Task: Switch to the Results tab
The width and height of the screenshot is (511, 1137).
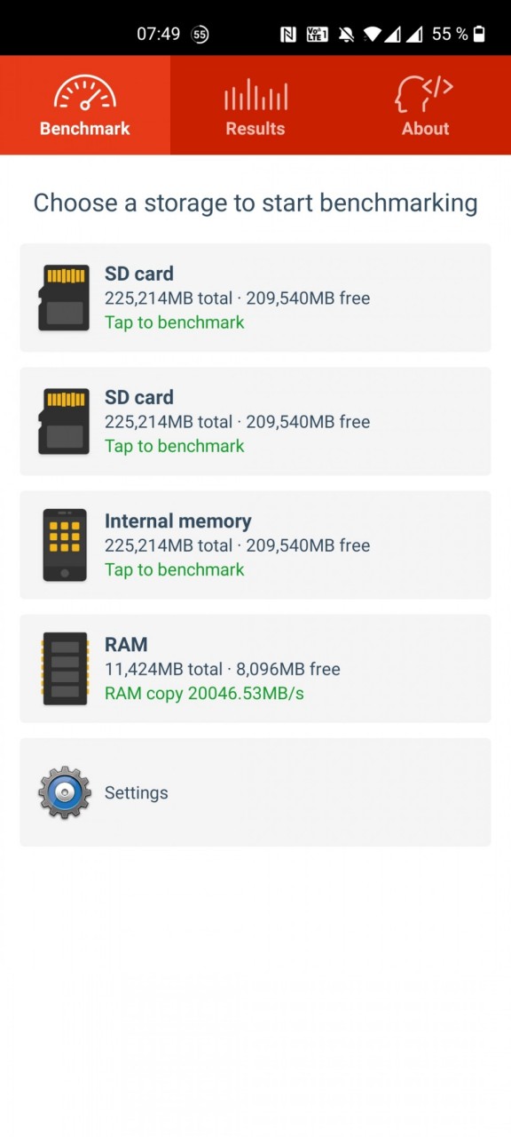Action: [x=255, y=105]
